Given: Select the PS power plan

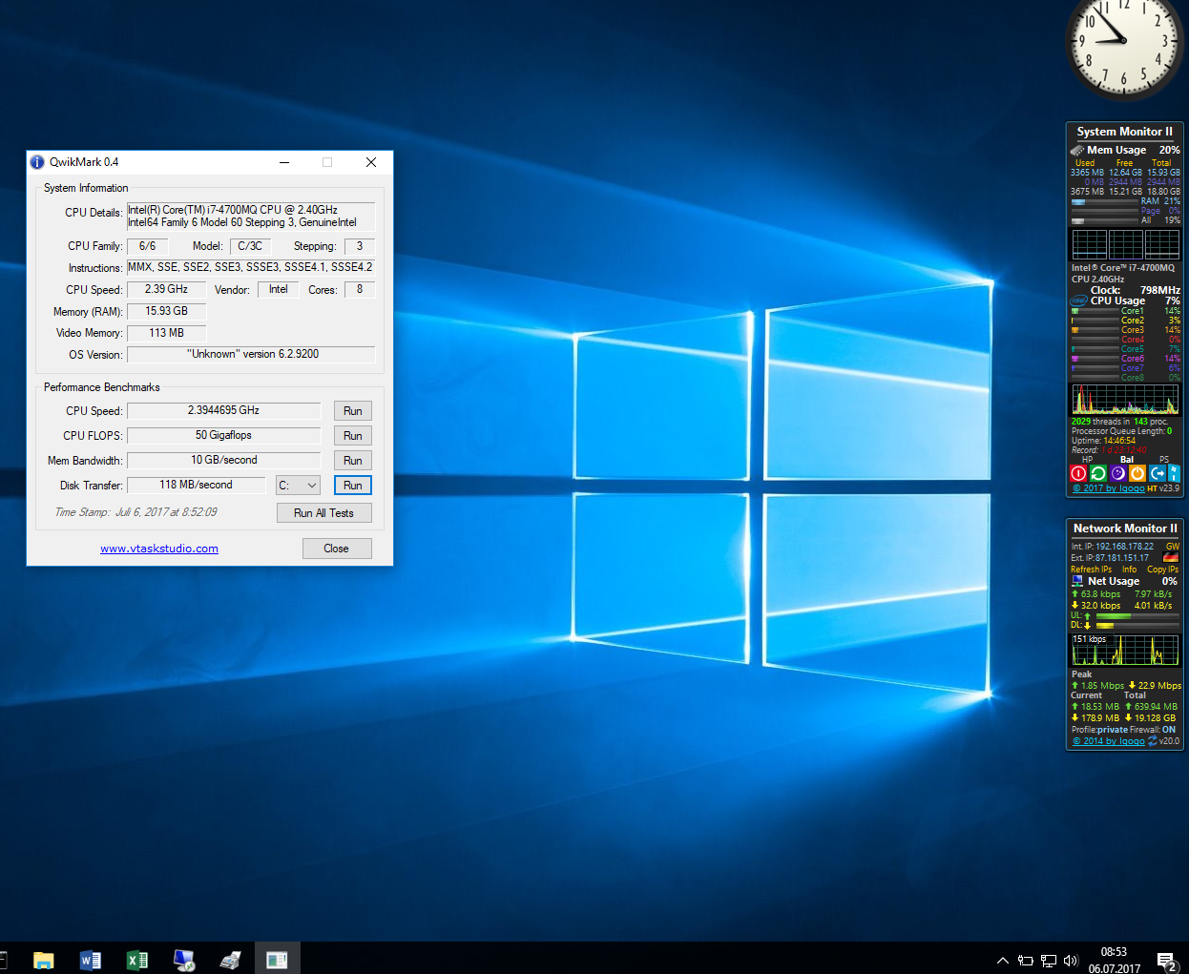Looking at the screenshot, I should coord(1164,460).
